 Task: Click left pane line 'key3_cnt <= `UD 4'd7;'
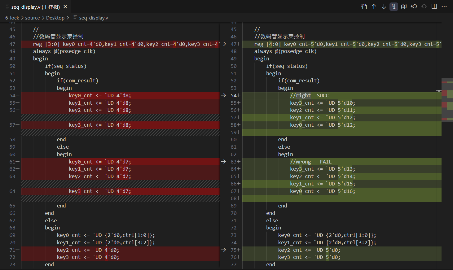(x=100, y=191)
